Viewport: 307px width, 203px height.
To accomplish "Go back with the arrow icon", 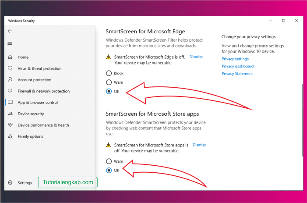I will coord(10,31).
